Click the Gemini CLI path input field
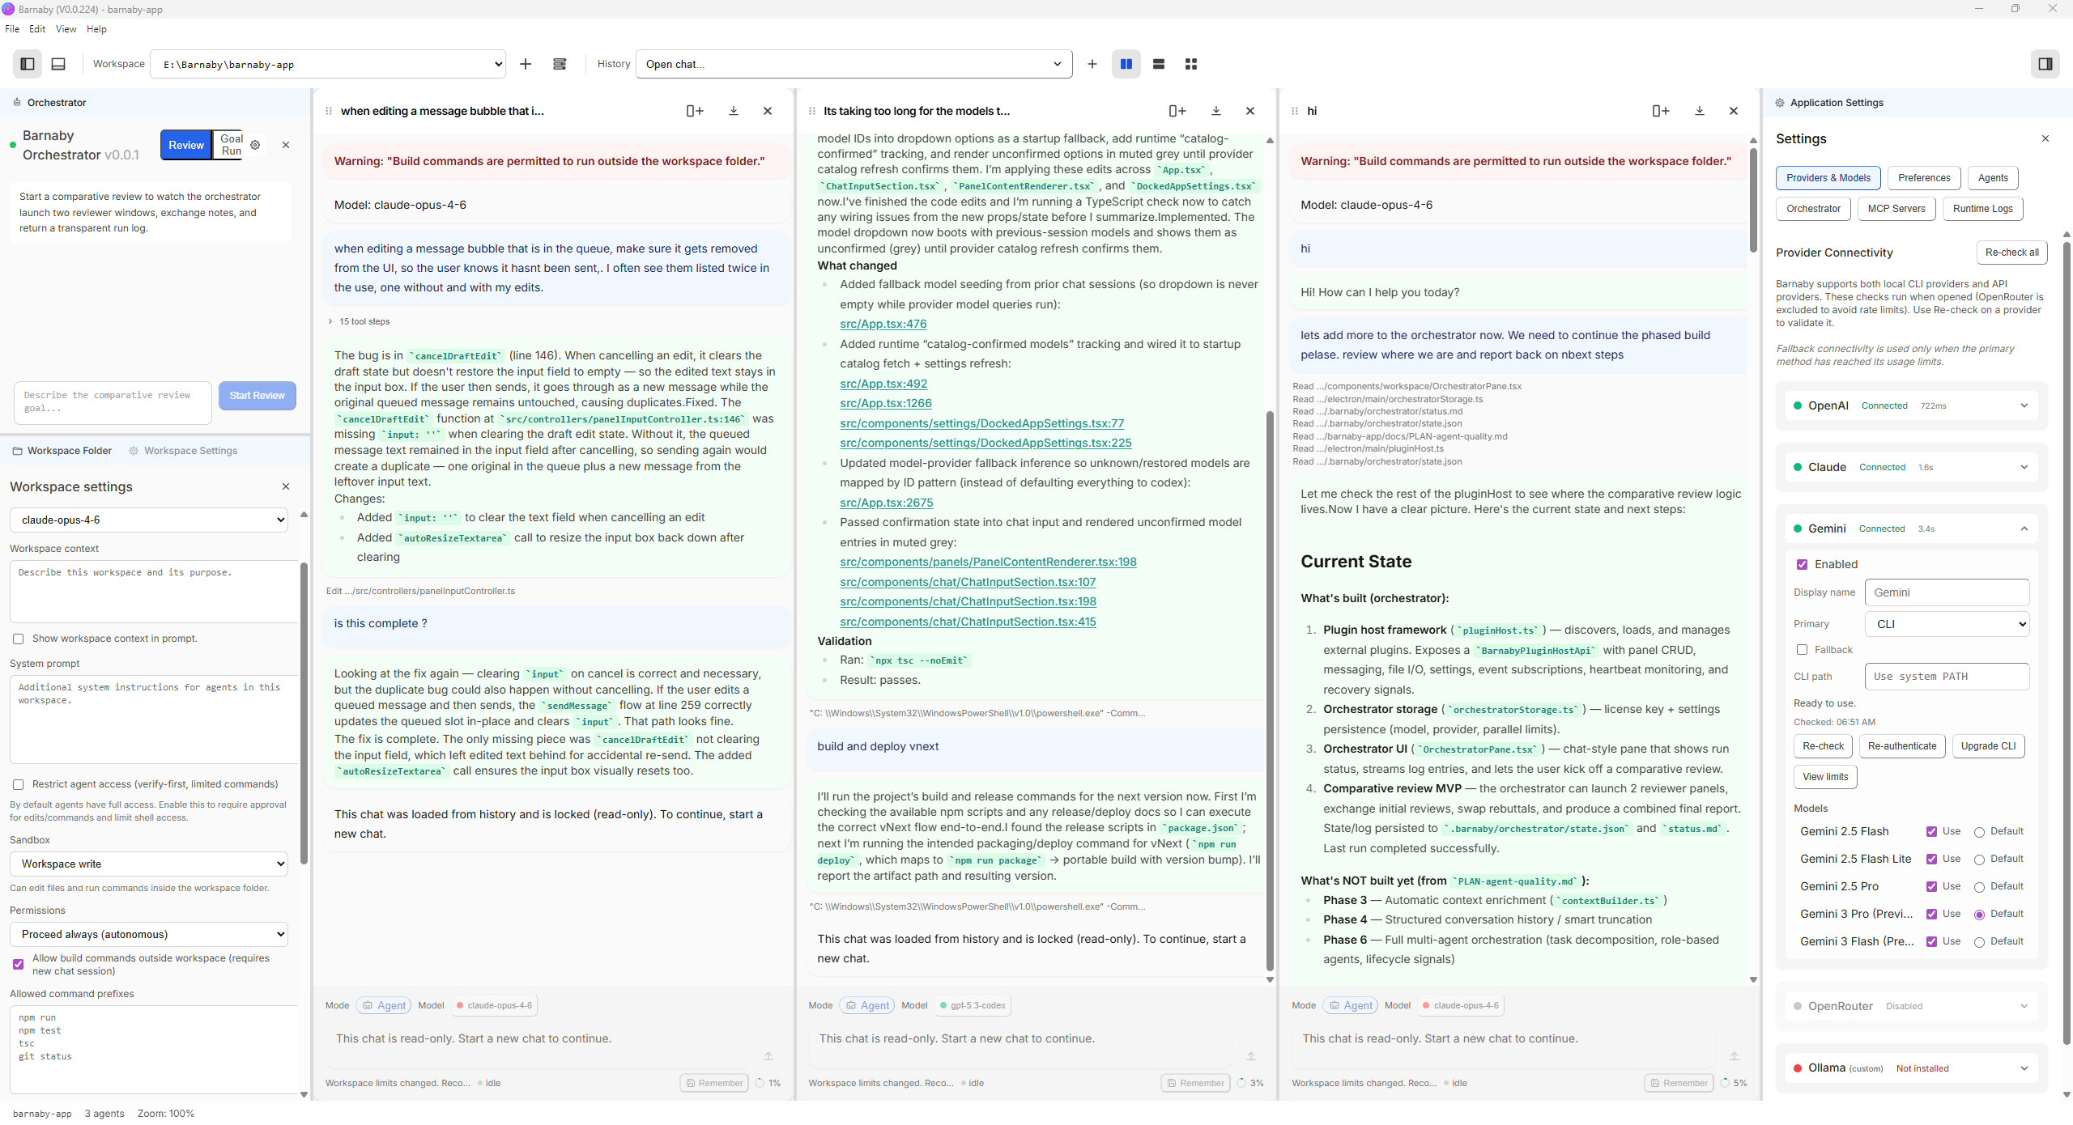 (x=1946, y=677)
